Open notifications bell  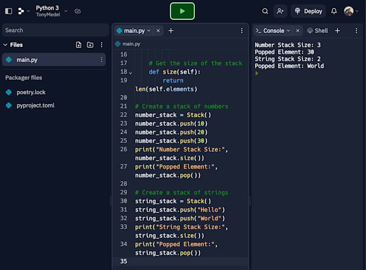(334, 11)
